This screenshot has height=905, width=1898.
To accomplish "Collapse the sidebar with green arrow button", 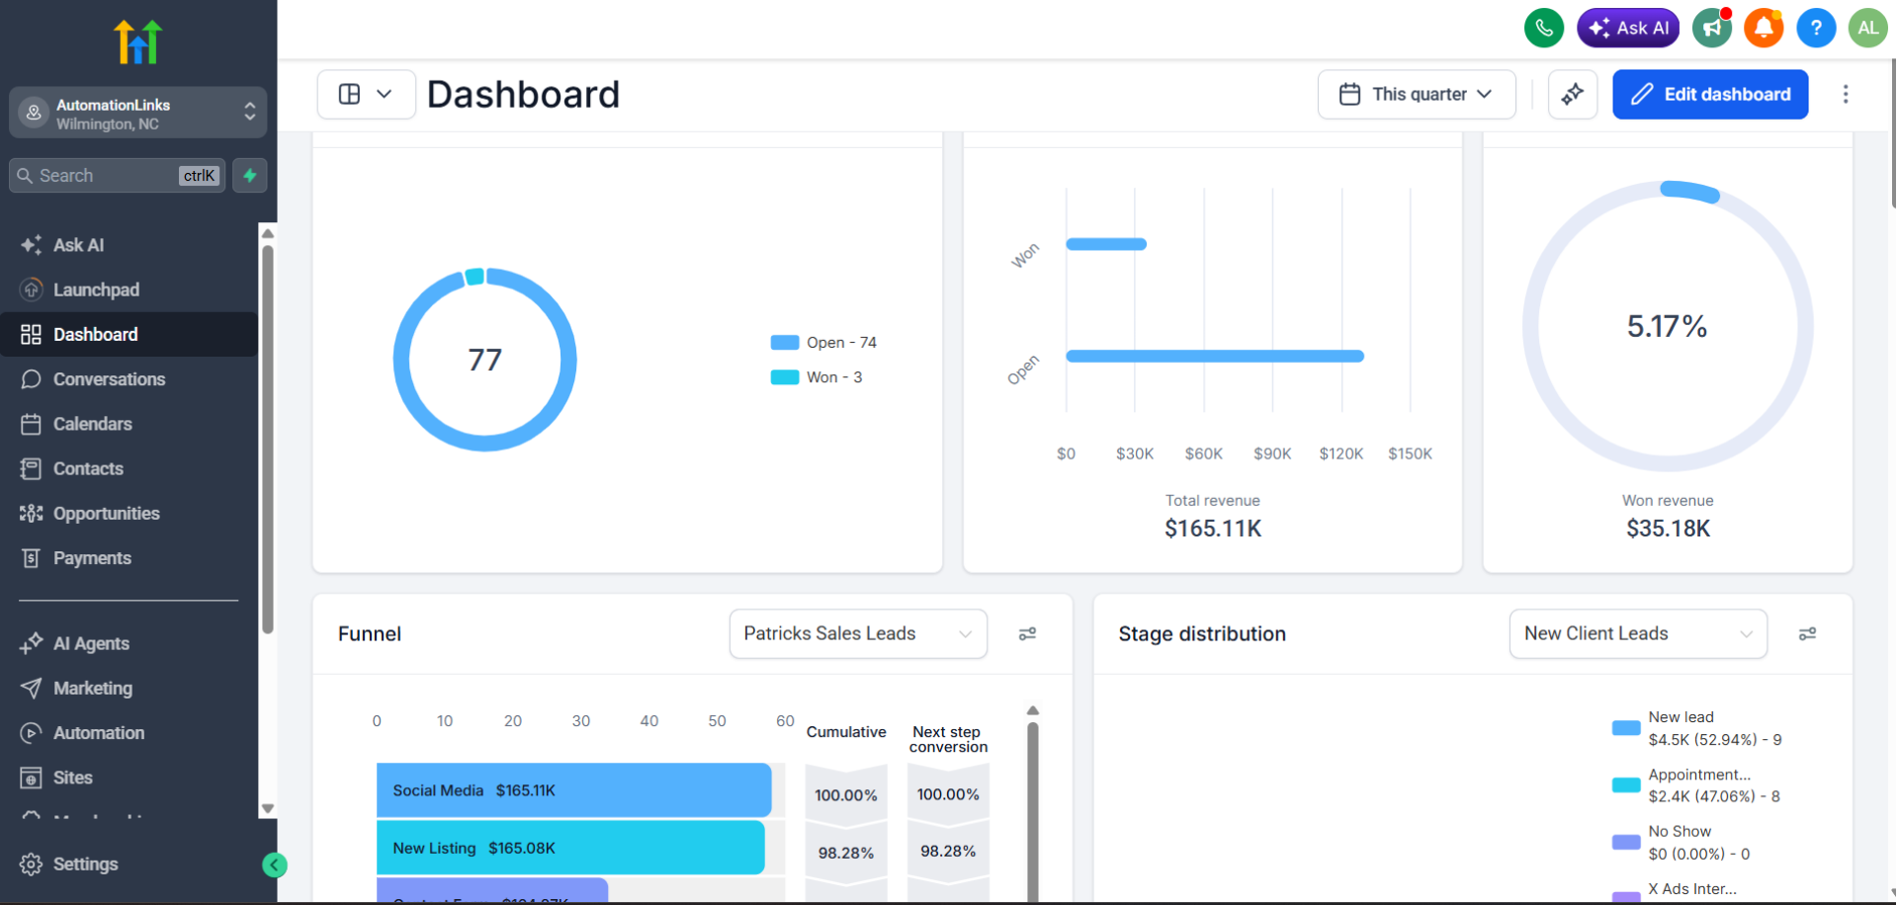I will point(274,865).
